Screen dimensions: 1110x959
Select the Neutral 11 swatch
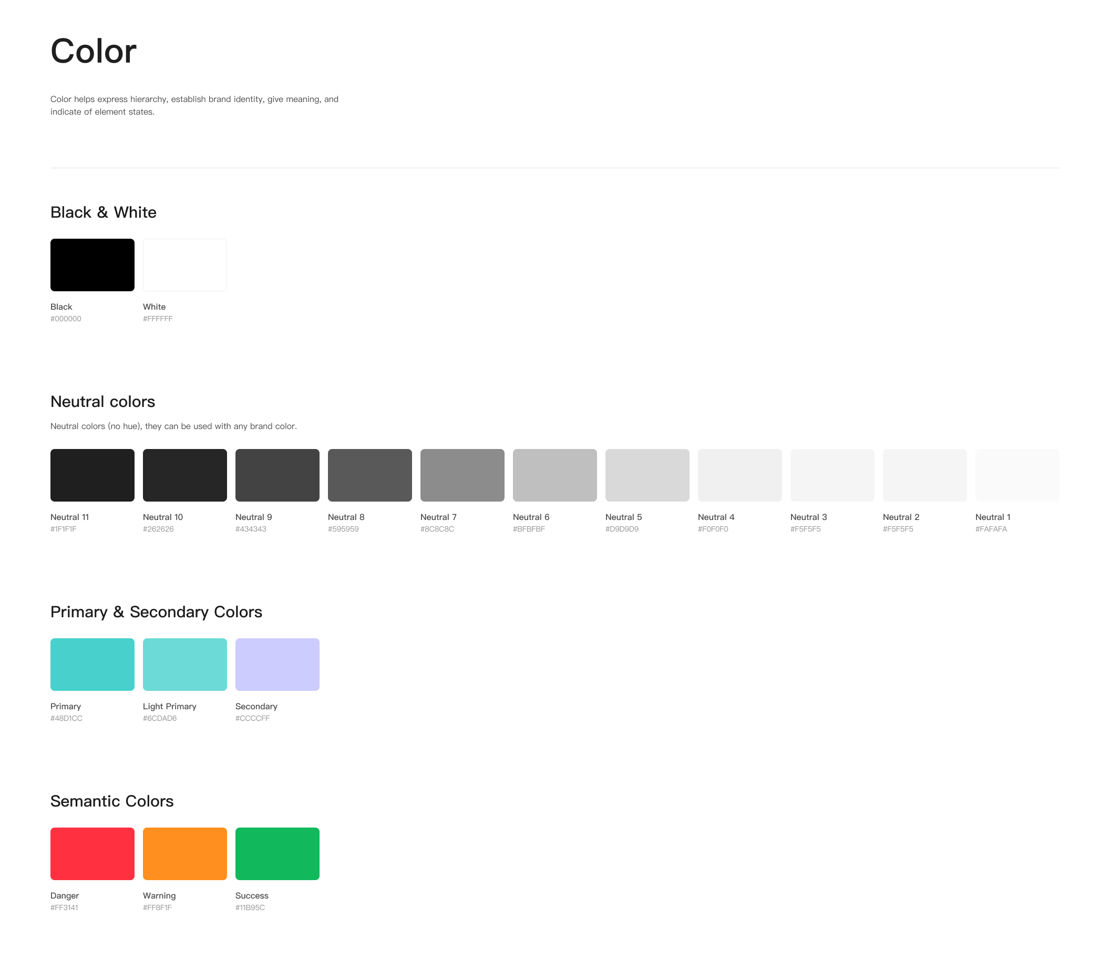pyautogui.click(x=92, y=475)
